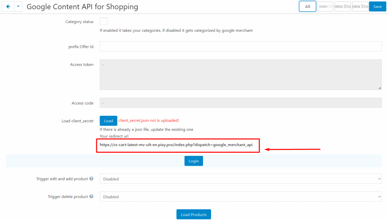Select the All storefront tab
The width and height of the screenshot is (388, 220).
[x=307, y=6]
